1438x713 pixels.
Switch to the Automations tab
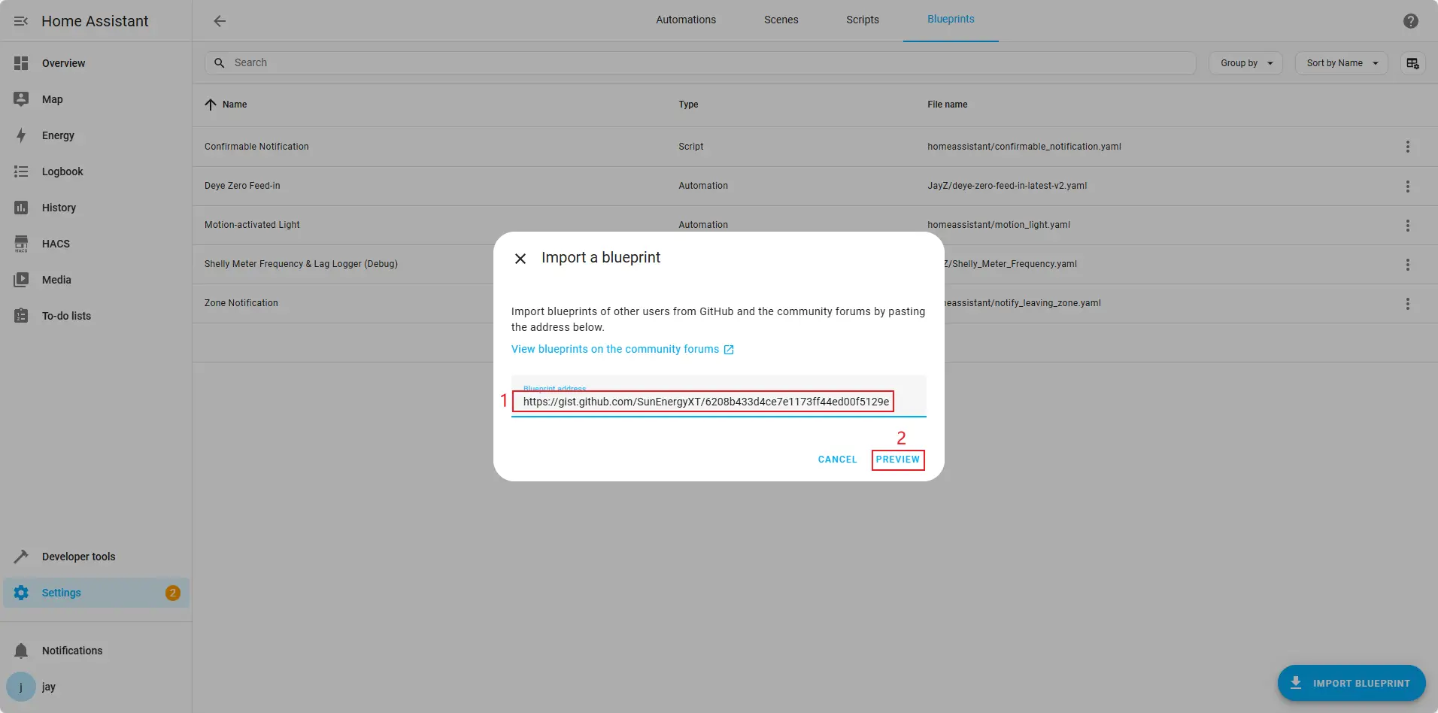pyautogui.click(x=685, y=20)
